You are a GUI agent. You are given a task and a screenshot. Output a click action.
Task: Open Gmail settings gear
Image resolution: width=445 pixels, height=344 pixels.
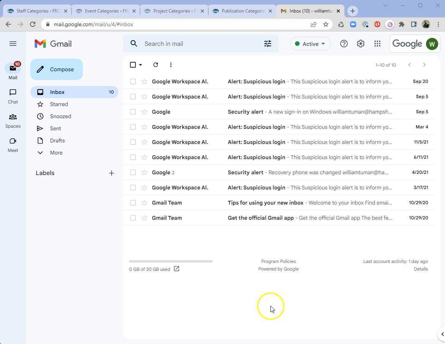coord(360,44)
